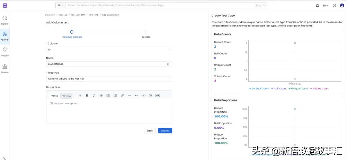The image size is (347, 160).
Task: Go to TEST_SCHEMA breadcrumb link
Action: [x=78, y=15]
